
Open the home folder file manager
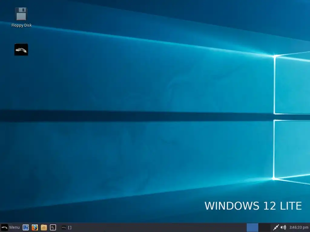coord(44,227)
